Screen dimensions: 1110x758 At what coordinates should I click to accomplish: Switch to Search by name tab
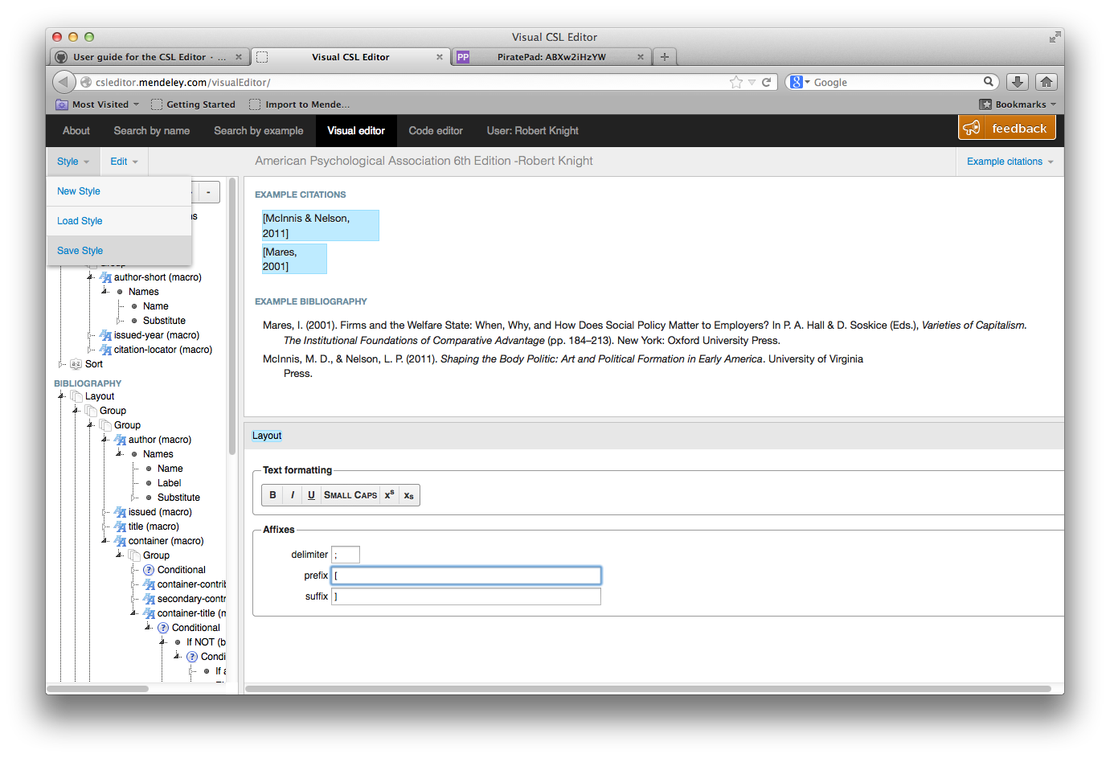point(152,131)
